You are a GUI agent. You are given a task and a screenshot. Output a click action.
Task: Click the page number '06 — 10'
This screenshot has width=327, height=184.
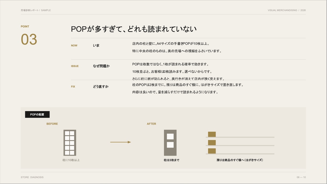[301, 177]
